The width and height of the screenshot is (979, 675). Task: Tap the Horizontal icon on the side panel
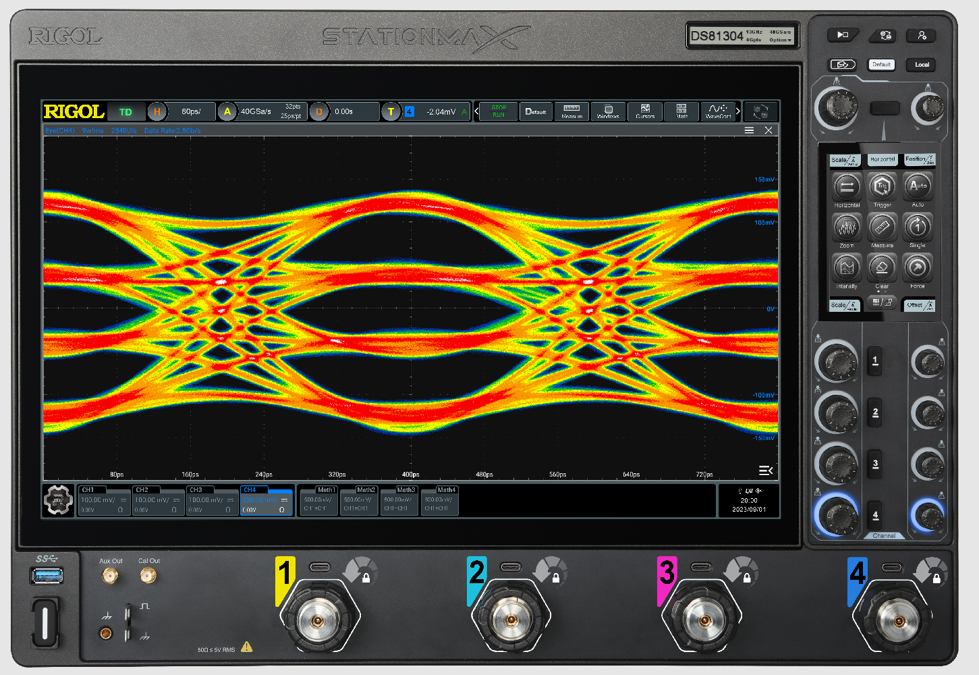(847, 186)
